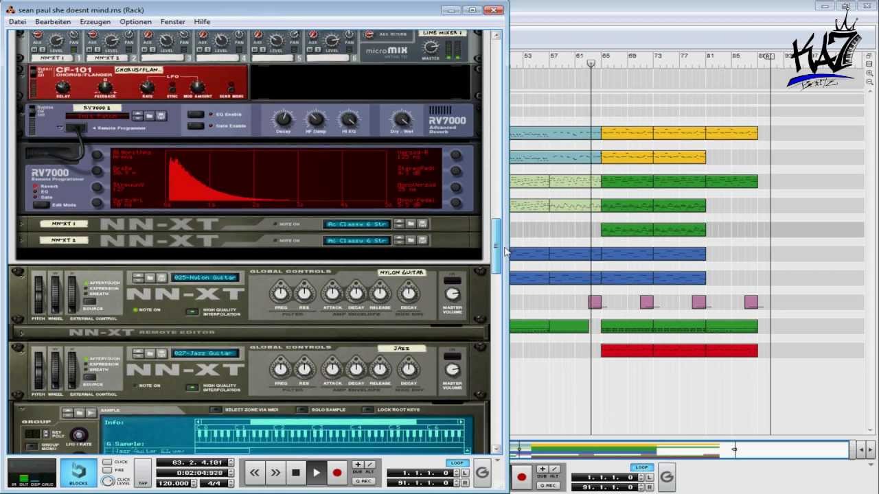Viewport: 879px width, 494px height.
Task: Open the Hilfe menu
Action: click(202, 22)
